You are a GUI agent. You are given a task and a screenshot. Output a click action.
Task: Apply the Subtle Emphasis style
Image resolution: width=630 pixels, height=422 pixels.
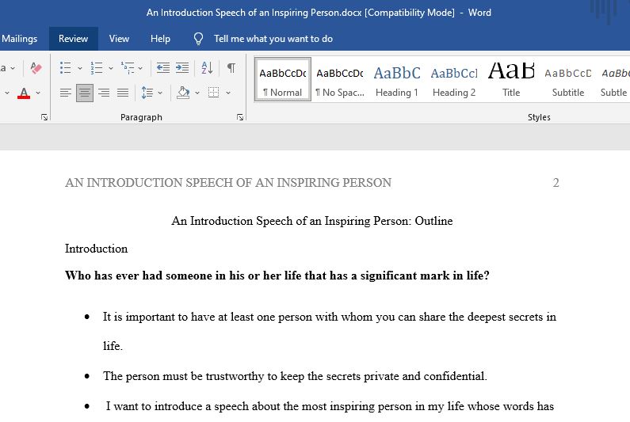point(614,79)
